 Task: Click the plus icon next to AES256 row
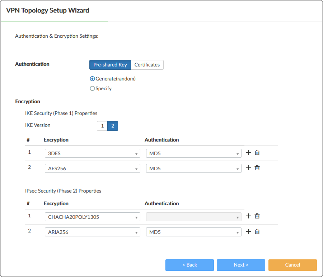click(248, 168)
